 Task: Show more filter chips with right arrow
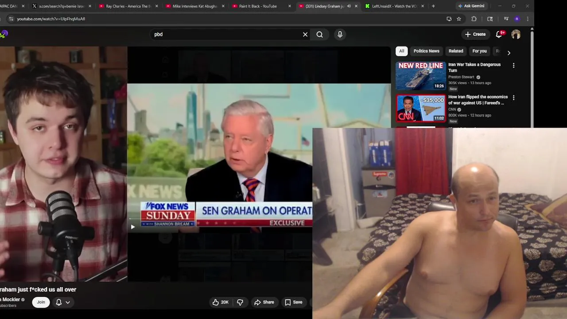pos(509,52)
